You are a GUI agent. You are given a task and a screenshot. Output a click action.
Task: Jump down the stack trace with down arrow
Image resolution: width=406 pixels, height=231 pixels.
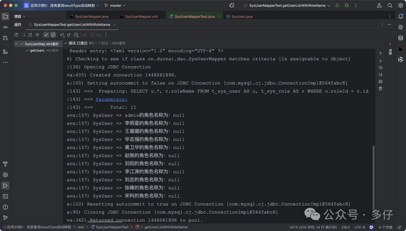click(x=380, y=61)
